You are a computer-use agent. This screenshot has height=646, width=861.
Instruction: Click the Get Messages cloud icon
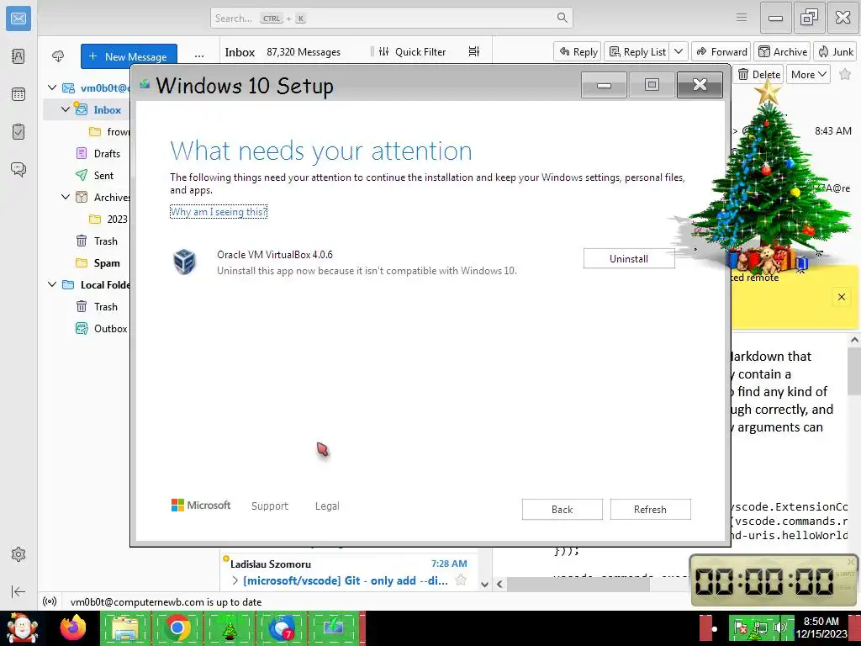tap(58, 56)
